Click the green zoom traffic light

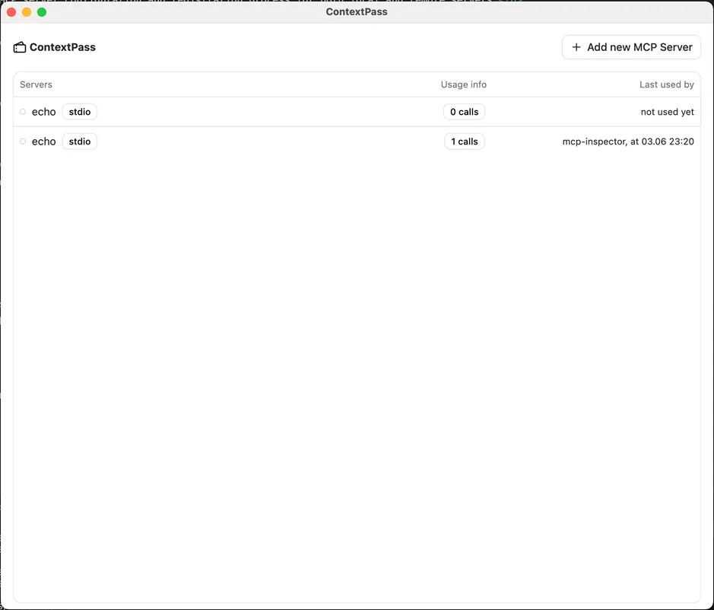tap(41, 11)
